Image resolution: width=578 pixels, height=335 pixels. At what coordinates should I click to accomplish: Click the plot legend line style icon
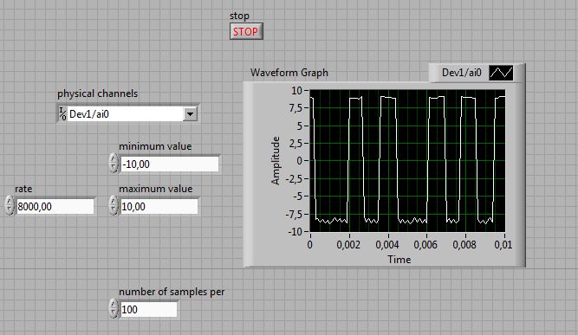501,73
